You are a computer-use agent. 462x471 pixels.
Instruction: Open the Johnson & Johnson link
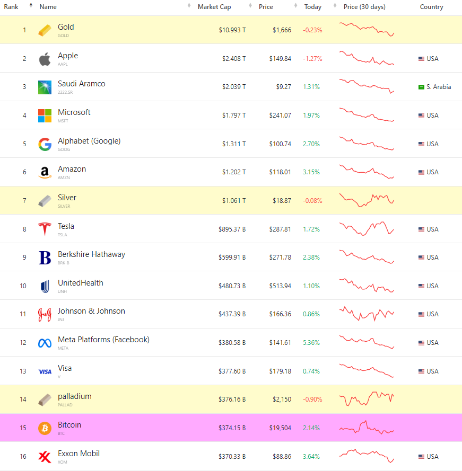pos(91,311)
